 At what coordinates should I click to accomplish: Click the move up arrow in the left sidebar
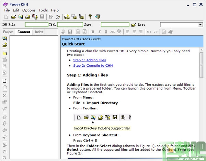coord(4,117)
